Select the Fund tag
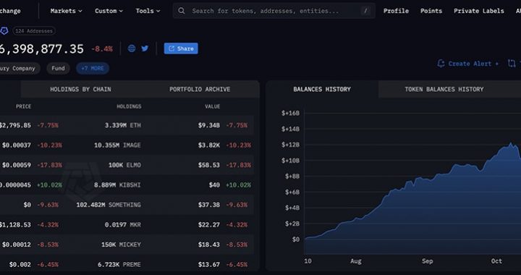The width and height of the screenshot is (521, 275). point(58,69)
